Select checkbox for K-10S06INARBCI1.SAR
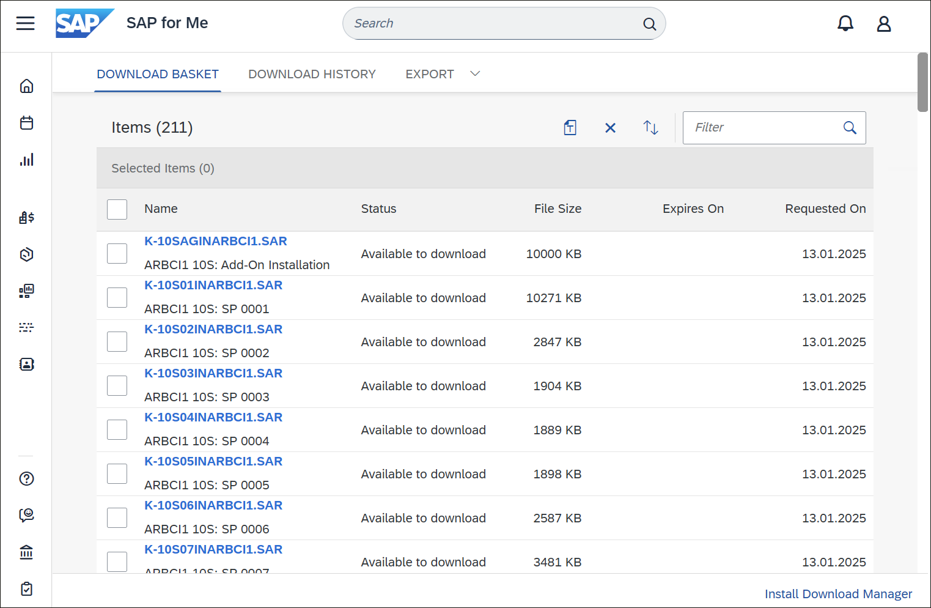The image size is (931, 608). [x=117, y=517]
